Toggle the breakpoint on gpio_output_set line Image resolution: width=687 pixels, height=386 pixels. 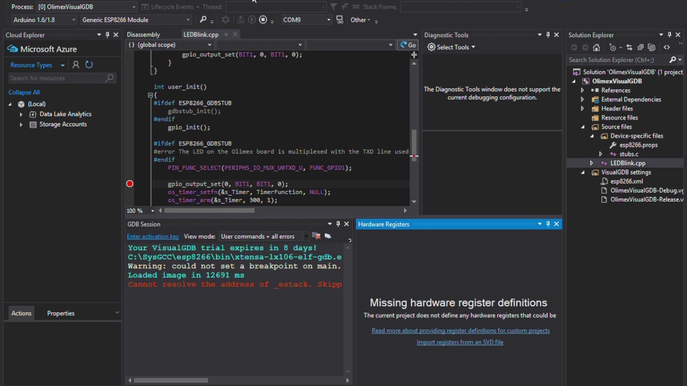click(129, 184)
